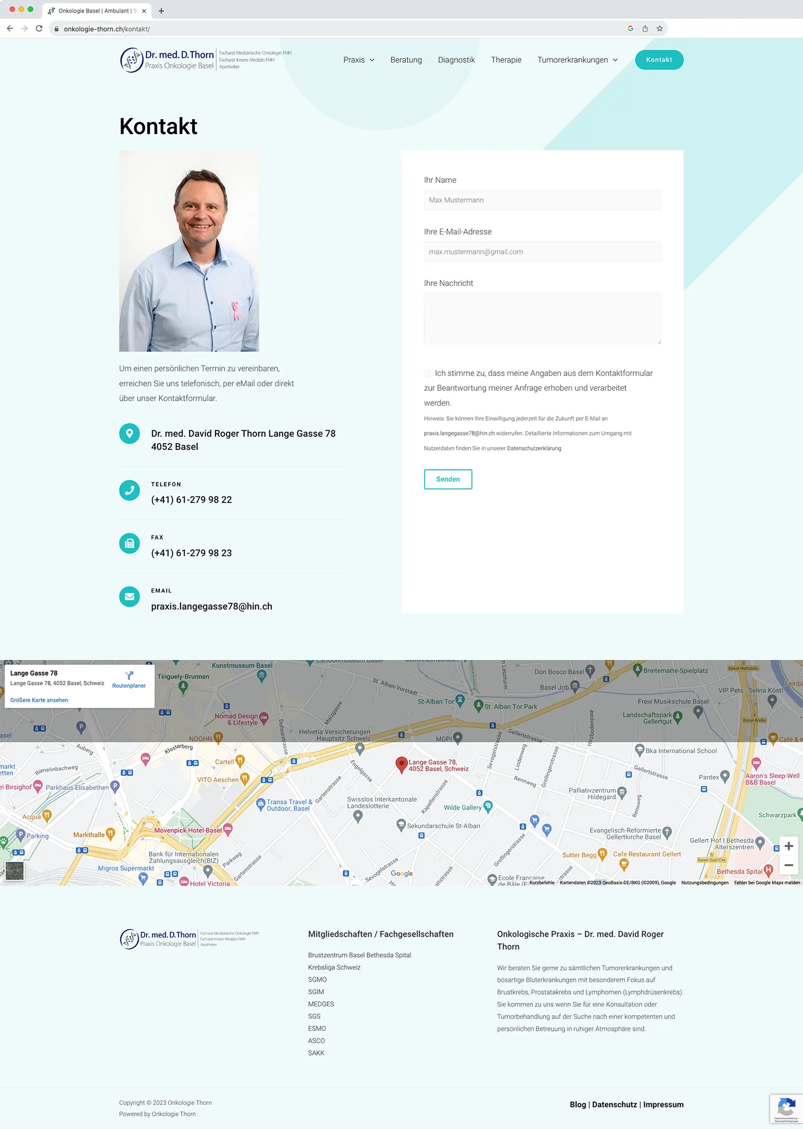Open Routenplaner directions on map
Viewport: 803px width, 1129px height.
[x=129, y=679]
